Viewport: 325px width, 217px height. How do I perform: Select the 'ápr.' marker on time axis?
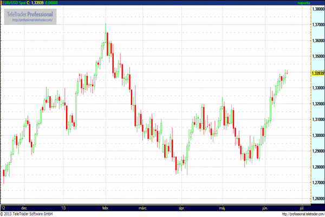(x=181, y=208)
